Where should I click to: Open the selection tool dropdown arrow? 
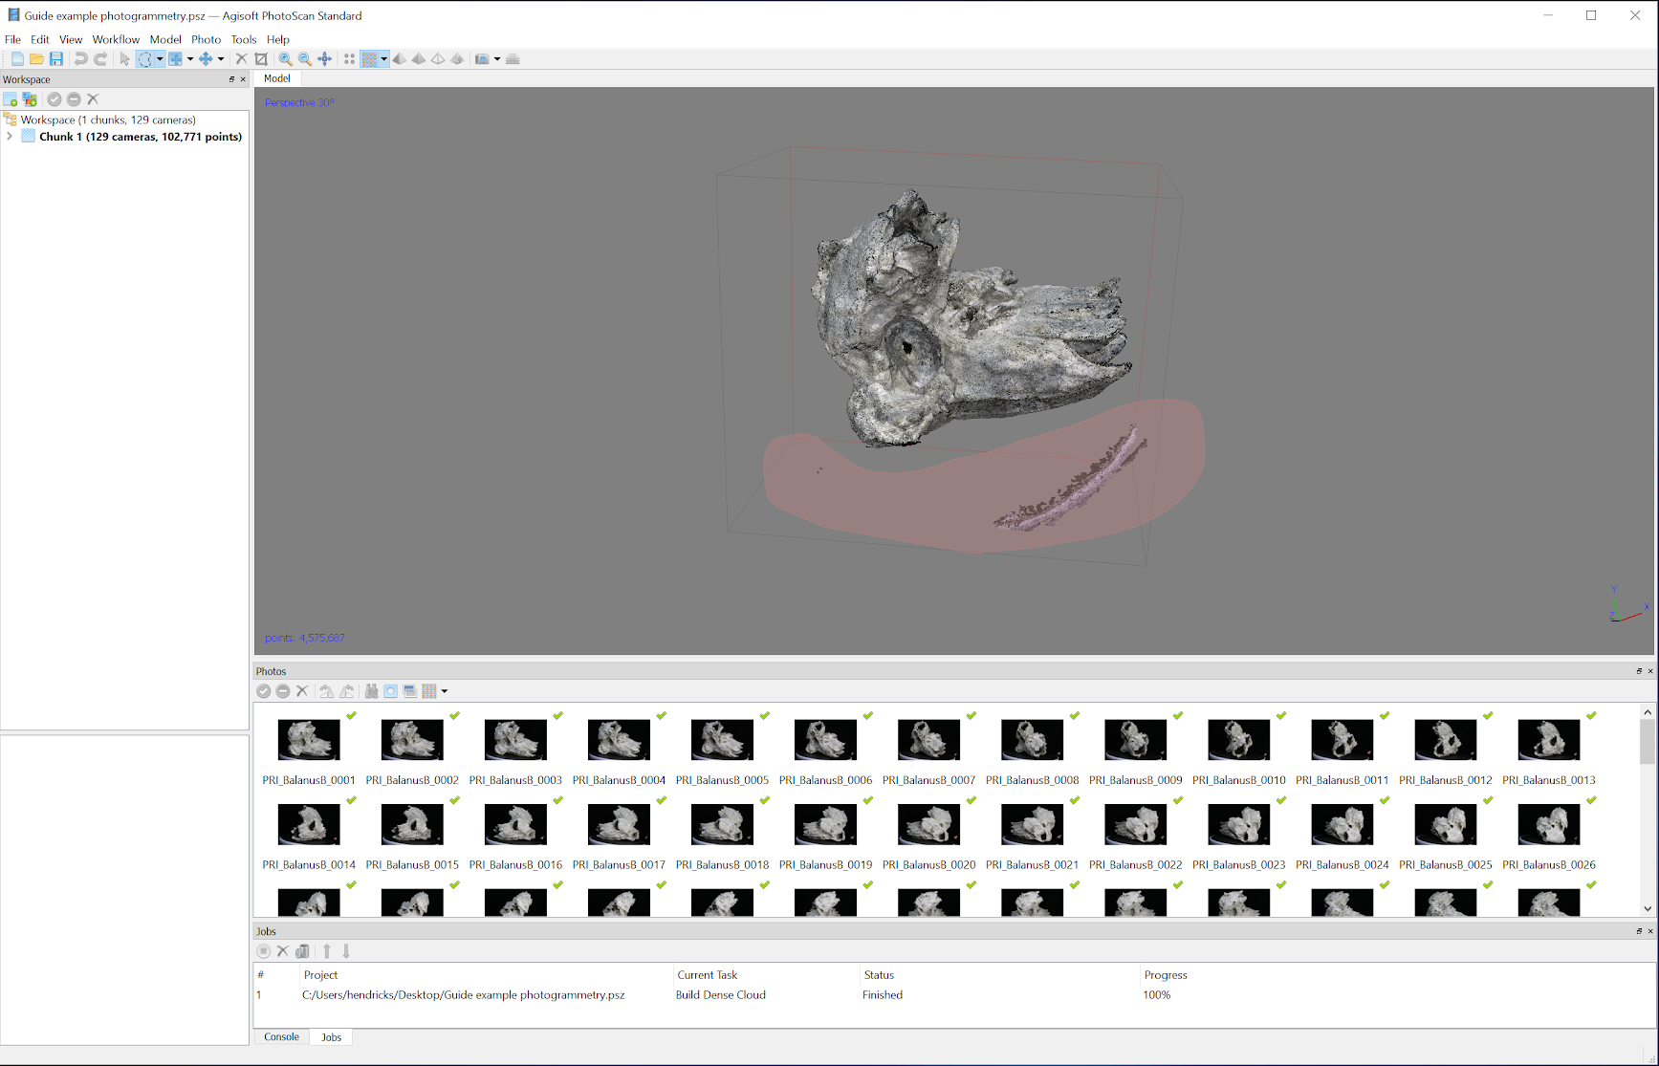click(x=160, y=59)
